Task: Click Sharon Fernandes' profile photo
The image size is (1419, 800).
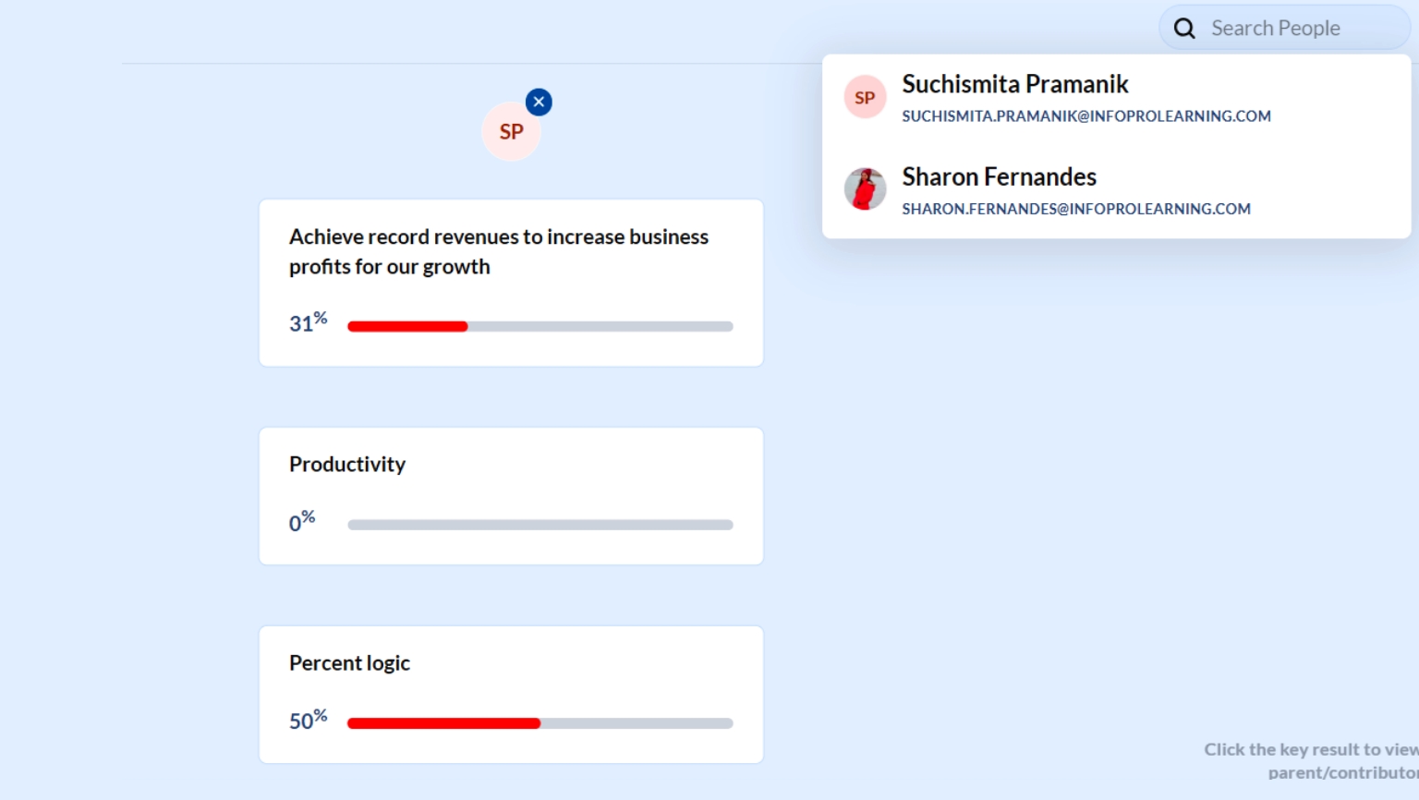Action: tap(865, 189)
